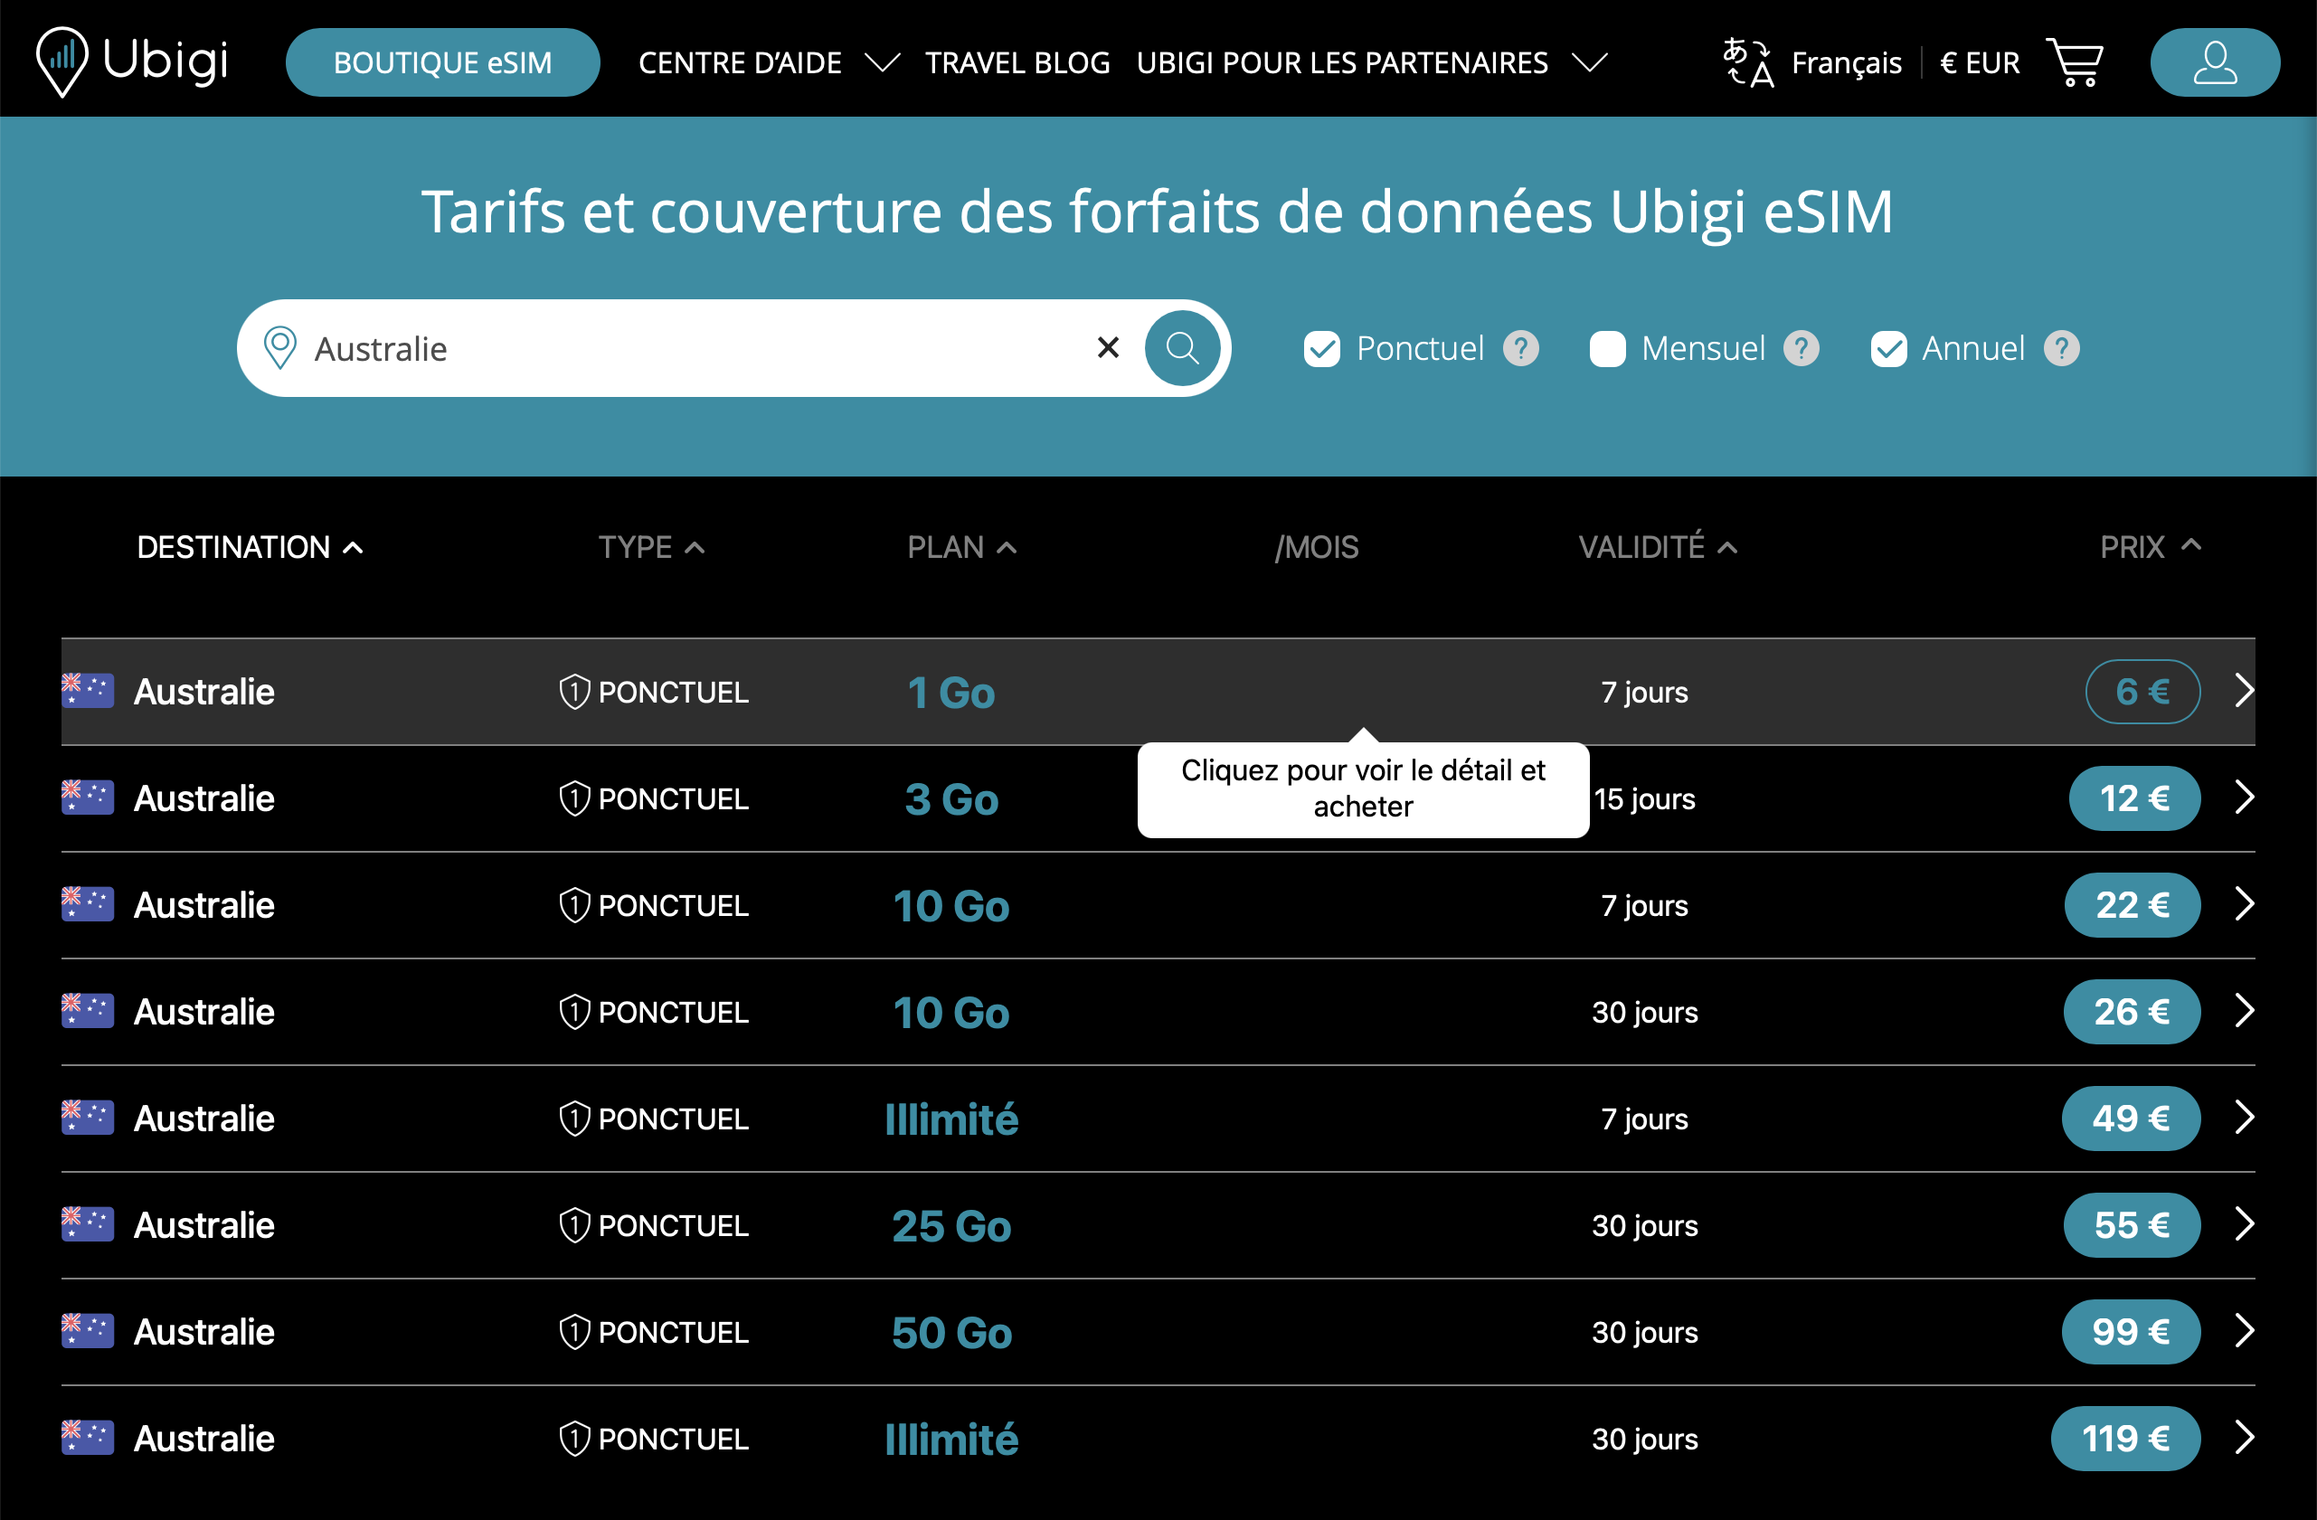Screen dimensions: 2317x1520
Task: Click the 12 € price button
Action: (x=2134, y=799)
